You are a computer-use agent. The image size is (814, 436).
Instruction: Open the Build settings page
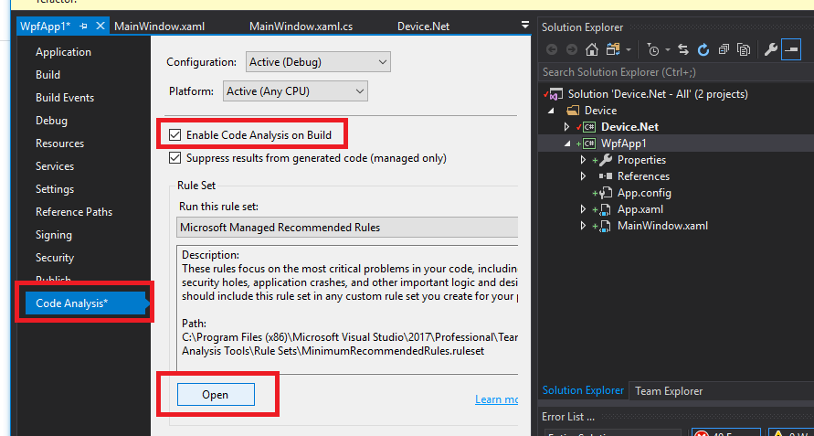pos(48,75)
